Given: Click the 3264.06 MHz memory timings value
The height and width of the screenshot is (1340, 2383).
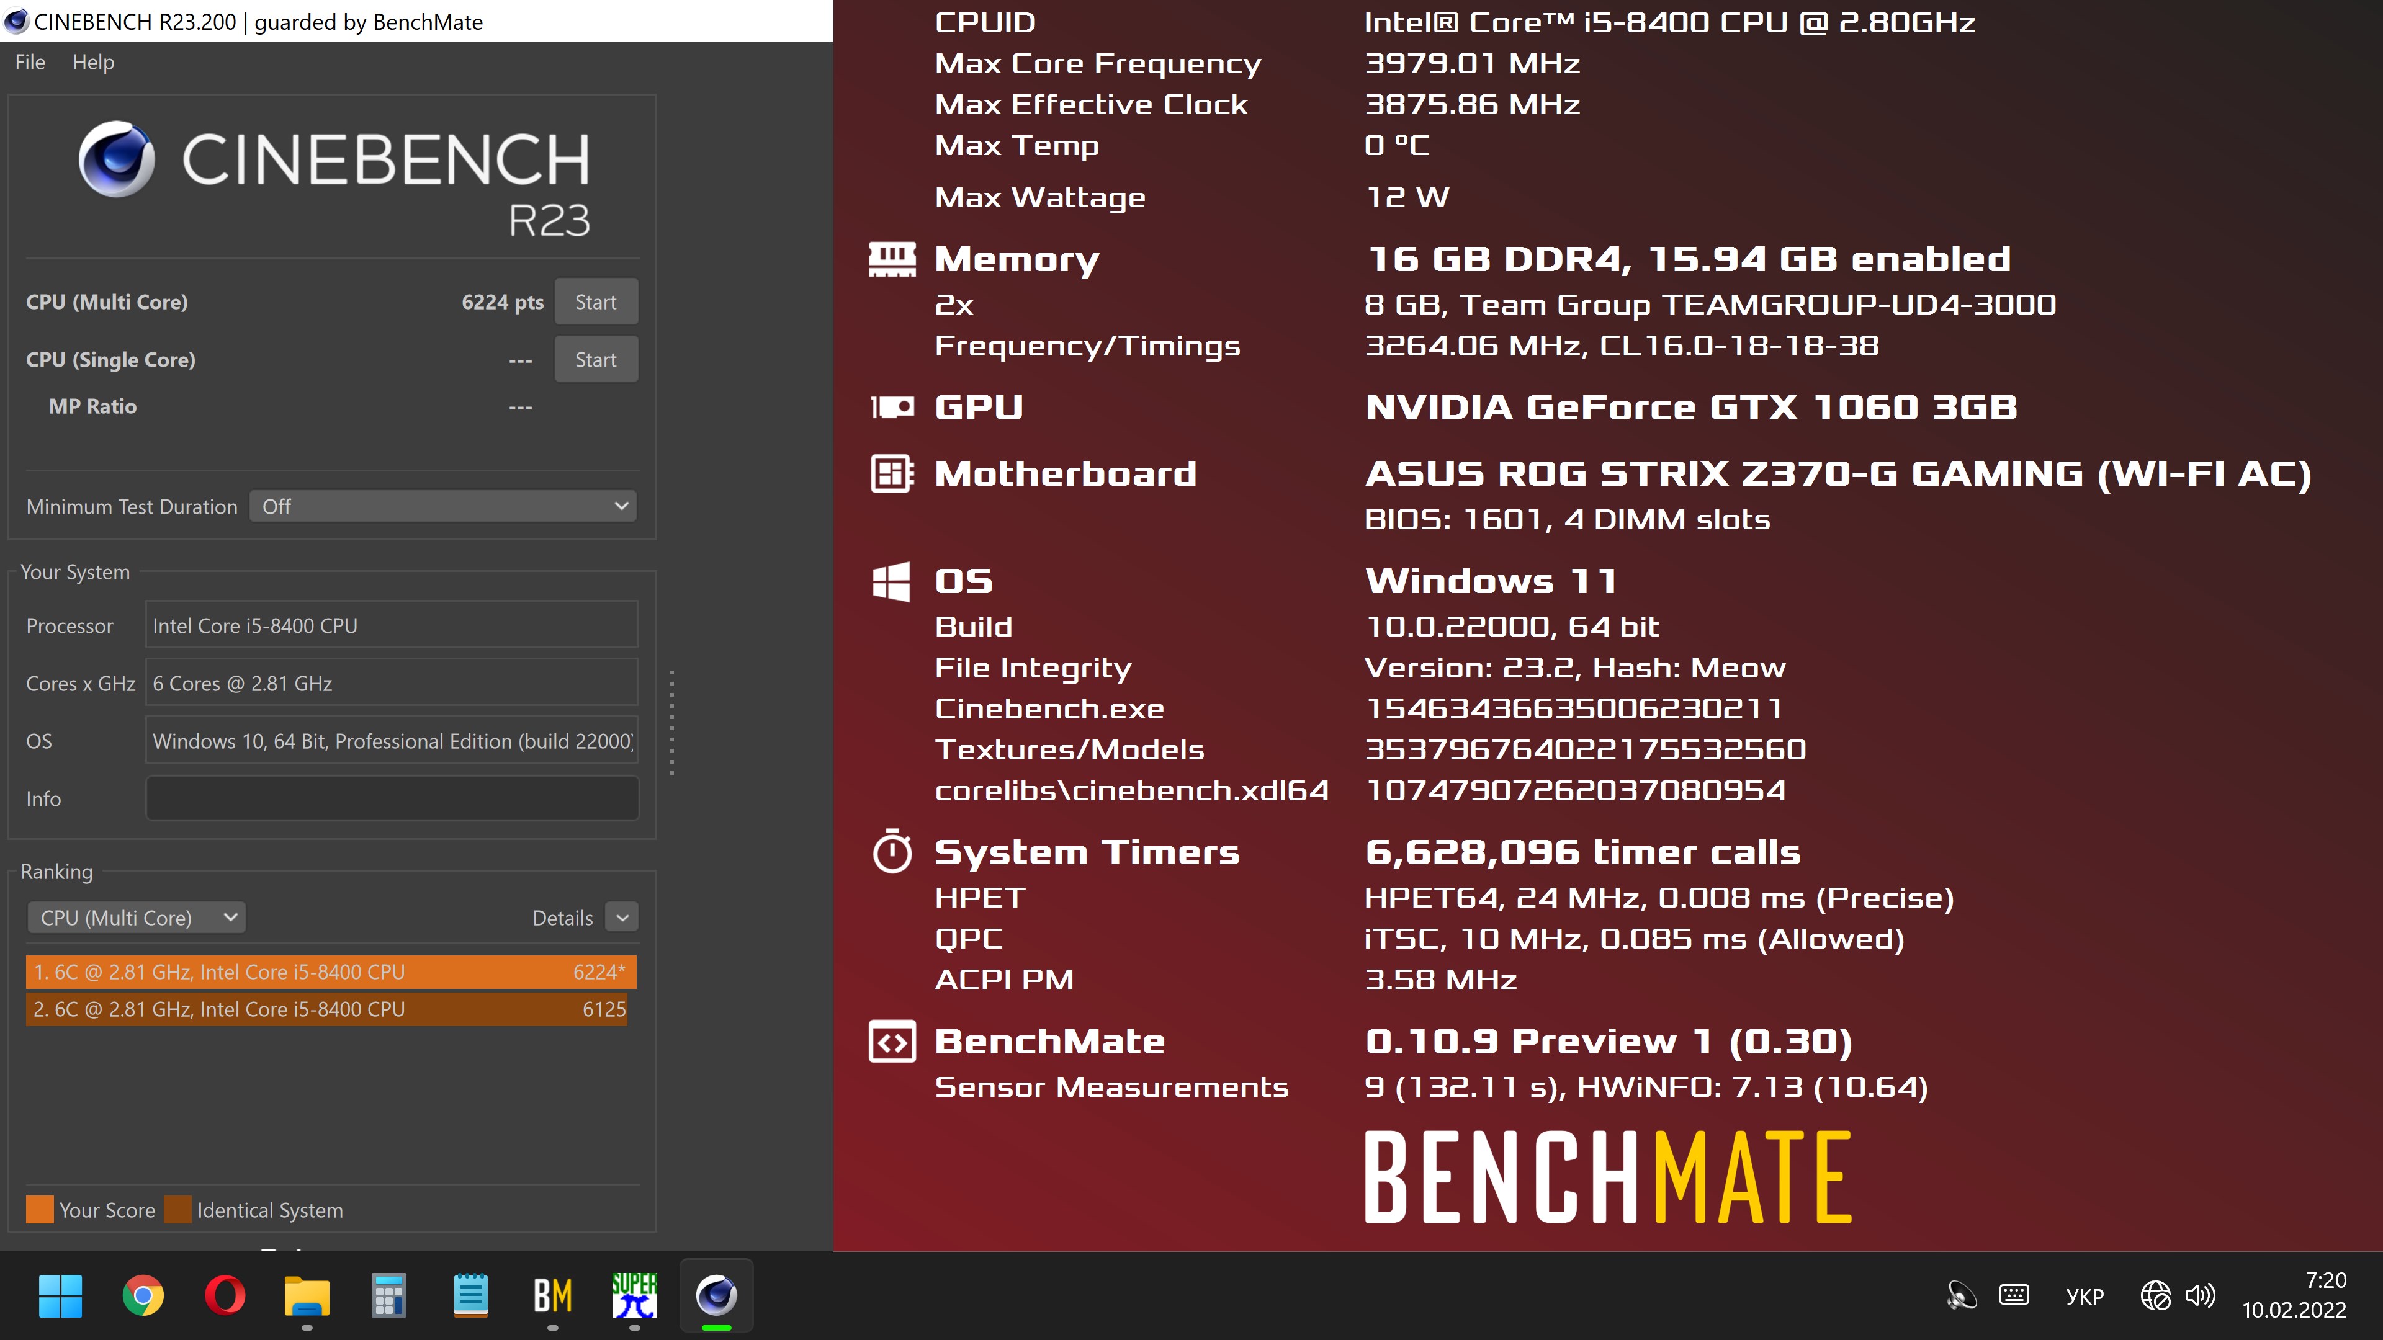Looking at the screenshot, I should point(1622,346).
